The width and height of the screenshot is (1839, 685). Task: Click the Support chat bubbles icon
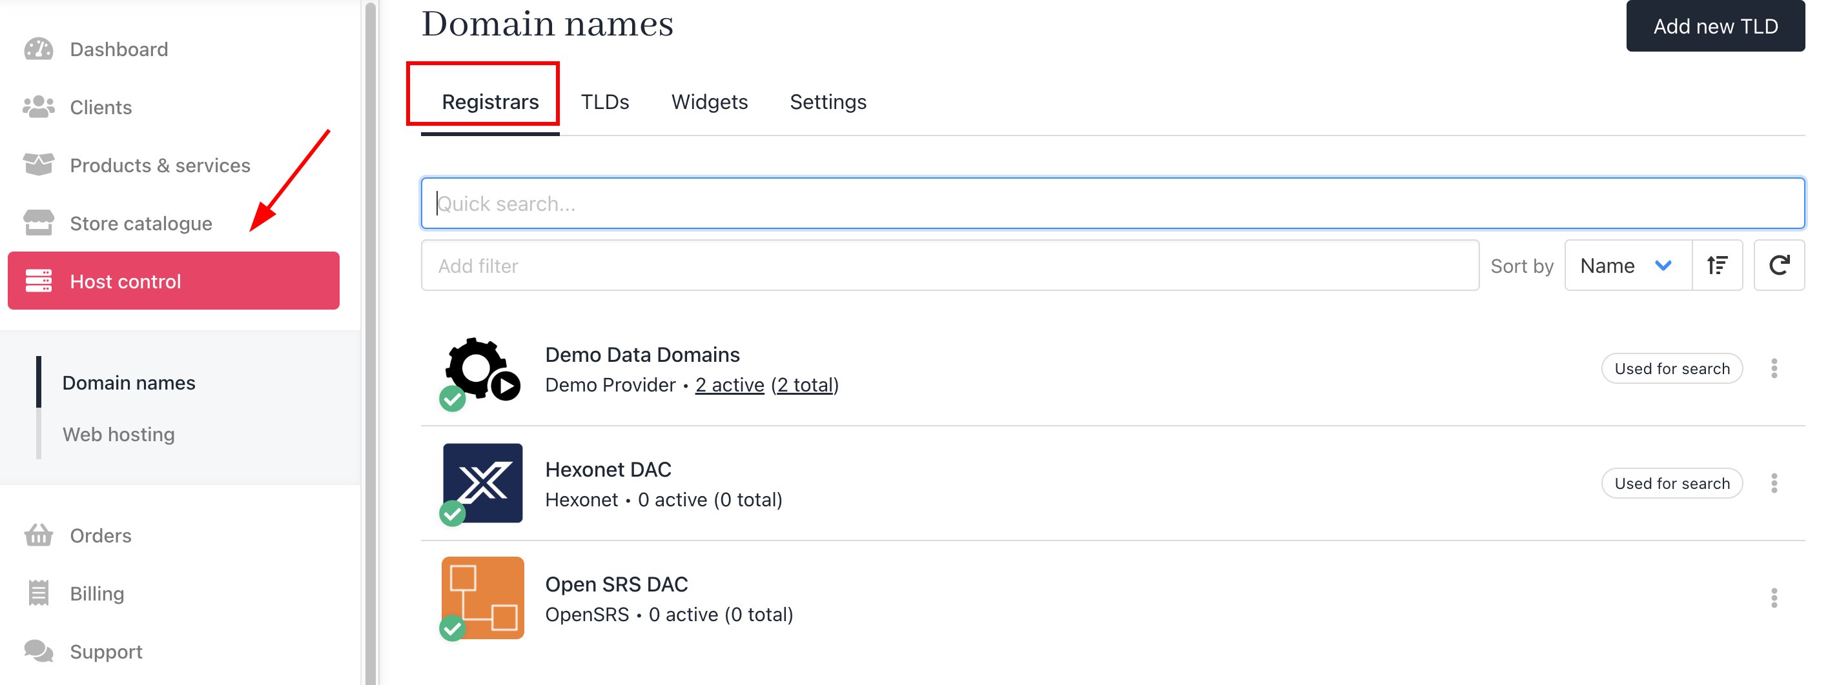pyautogui.click(x=39, y=651)
